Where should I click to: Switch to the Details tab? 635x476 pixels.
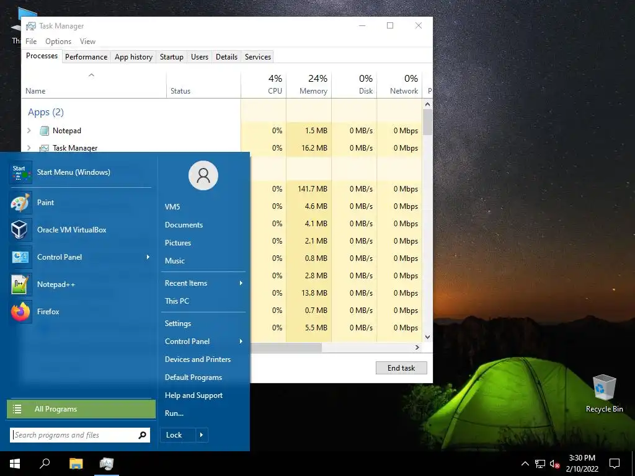pos(226,57)
